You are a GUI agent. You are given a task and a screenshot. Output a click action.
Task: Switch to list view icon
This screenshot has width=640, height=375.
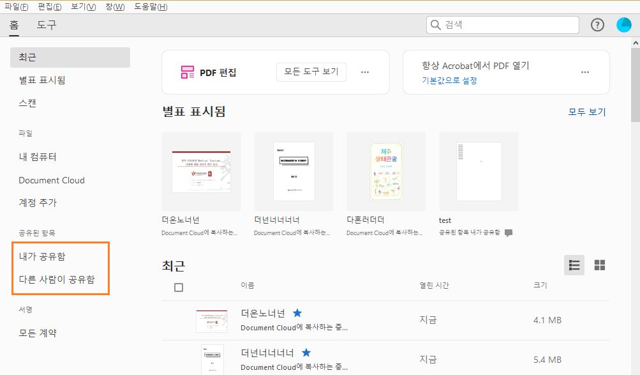pyautogui.click(x=573, y=264)
